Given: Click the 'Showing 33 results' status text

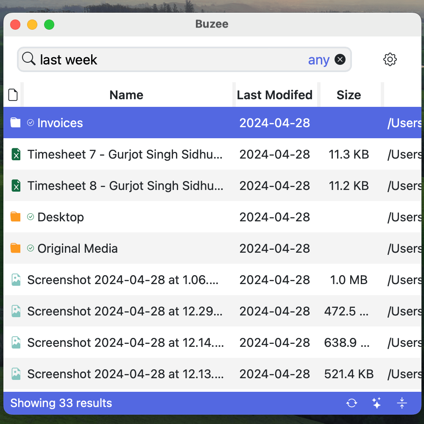Looking at the screenshot, I should pyautogui.click(x=61, y=403).
